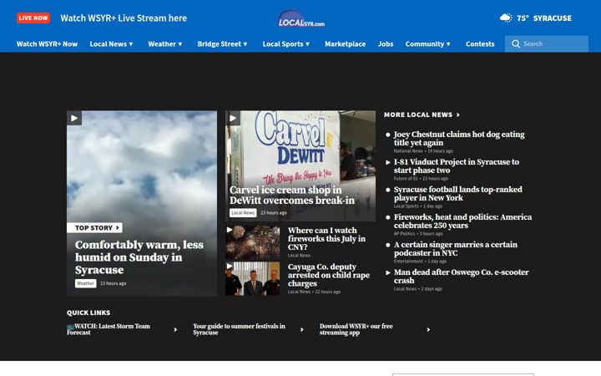Expand the Weather dropdown menu

click(164, 43)
